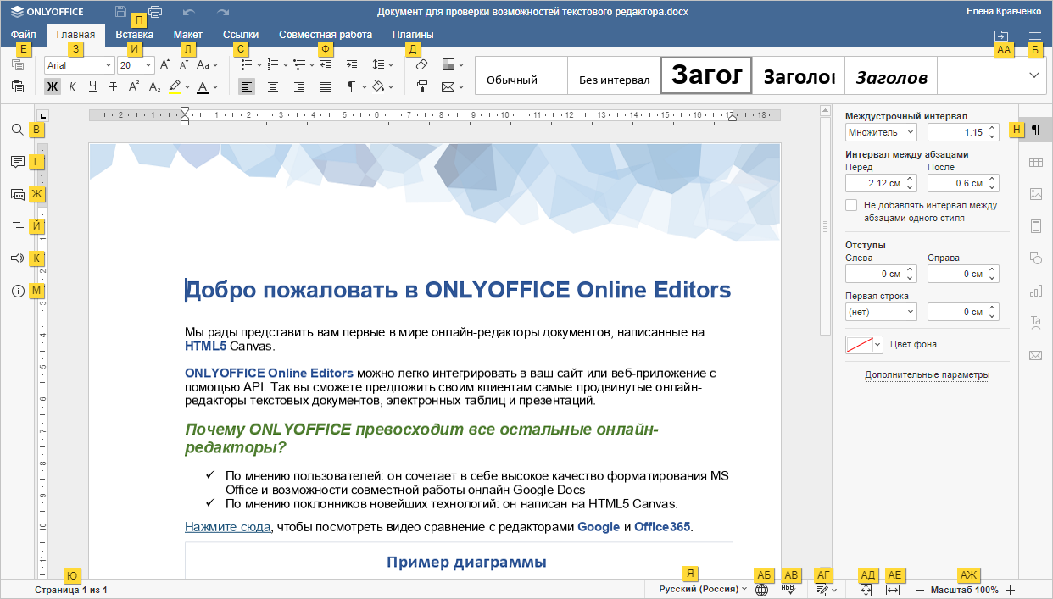Open table settings in the right sidebar
The width and height of the screenshot is (1053, 599).
[x=1035, y=162]
